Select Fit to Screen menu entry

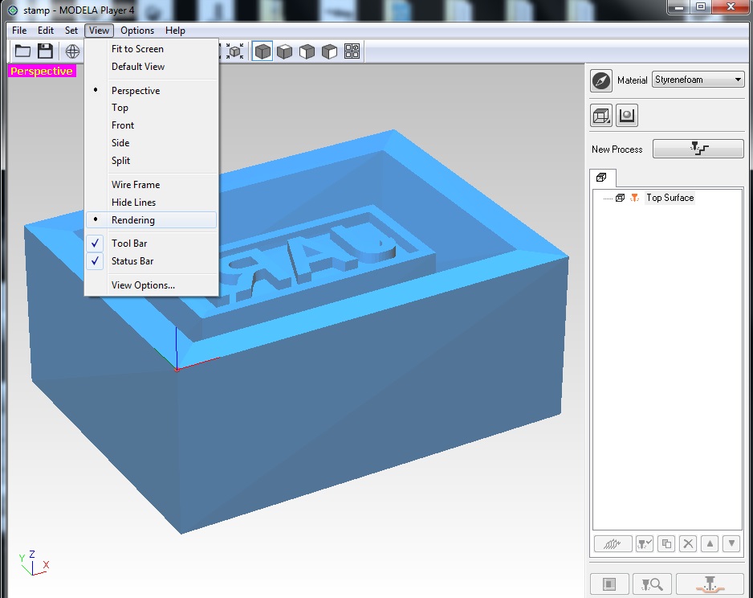151,49
